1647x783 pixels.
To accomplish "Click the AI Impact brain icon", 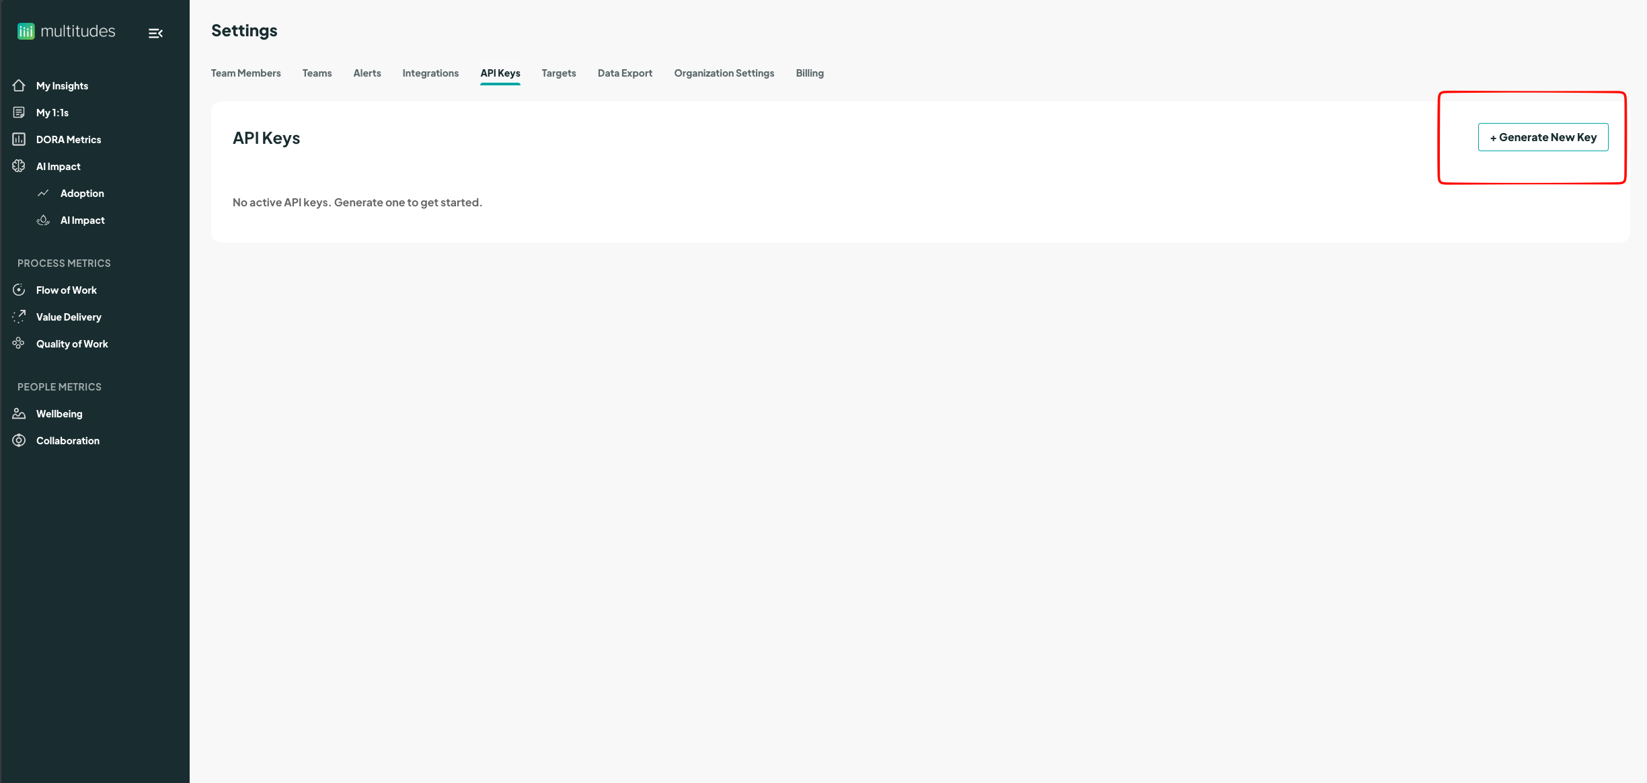I will click(19, 166).
